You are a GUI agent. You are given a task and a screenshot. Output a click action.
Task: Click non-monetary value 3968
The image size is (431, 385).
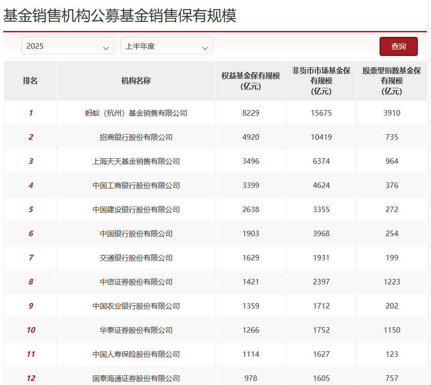coord(321,234)
